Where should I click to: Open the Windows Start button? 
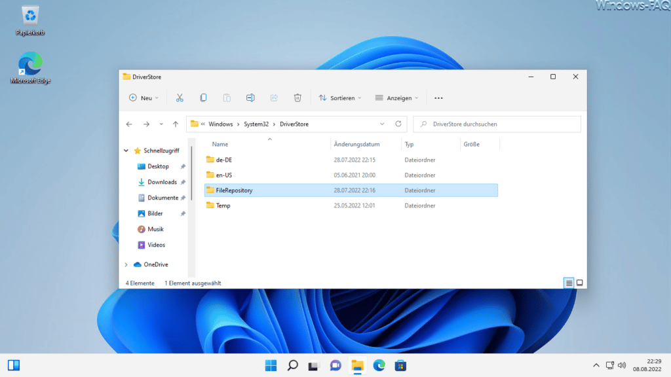[x=271, y=365]
